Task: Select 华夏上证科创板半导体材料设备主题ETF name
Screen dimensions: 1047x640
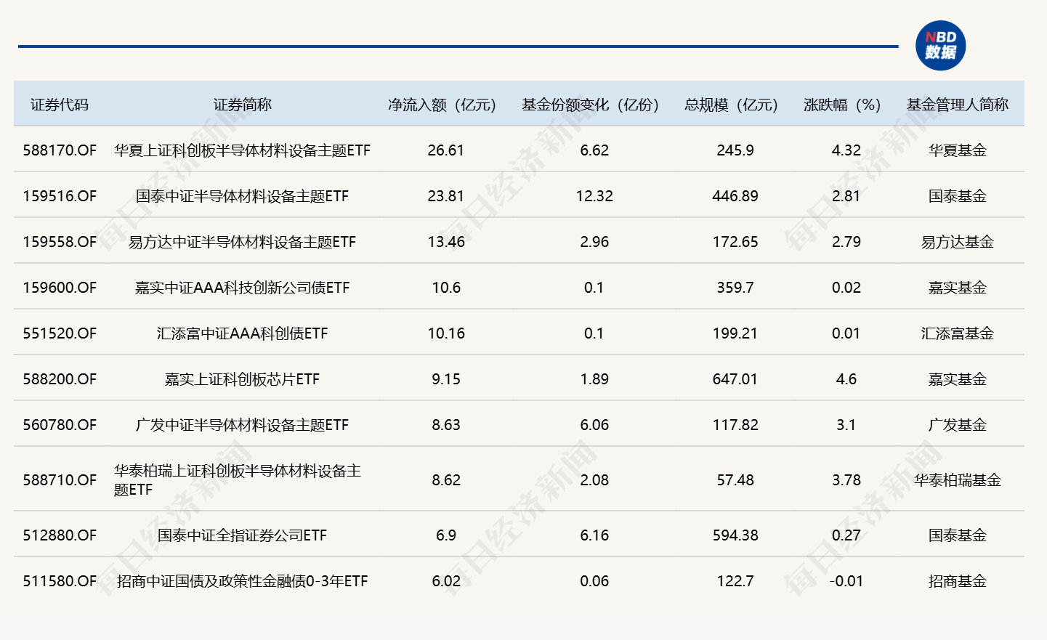Action: pos(243,150)
